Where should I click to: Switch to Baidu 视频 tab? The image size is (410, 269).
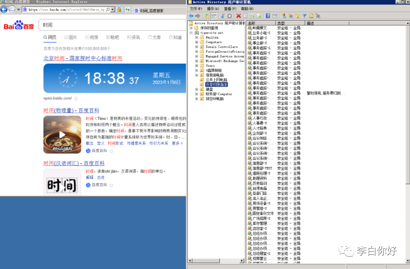coord(91,37)
